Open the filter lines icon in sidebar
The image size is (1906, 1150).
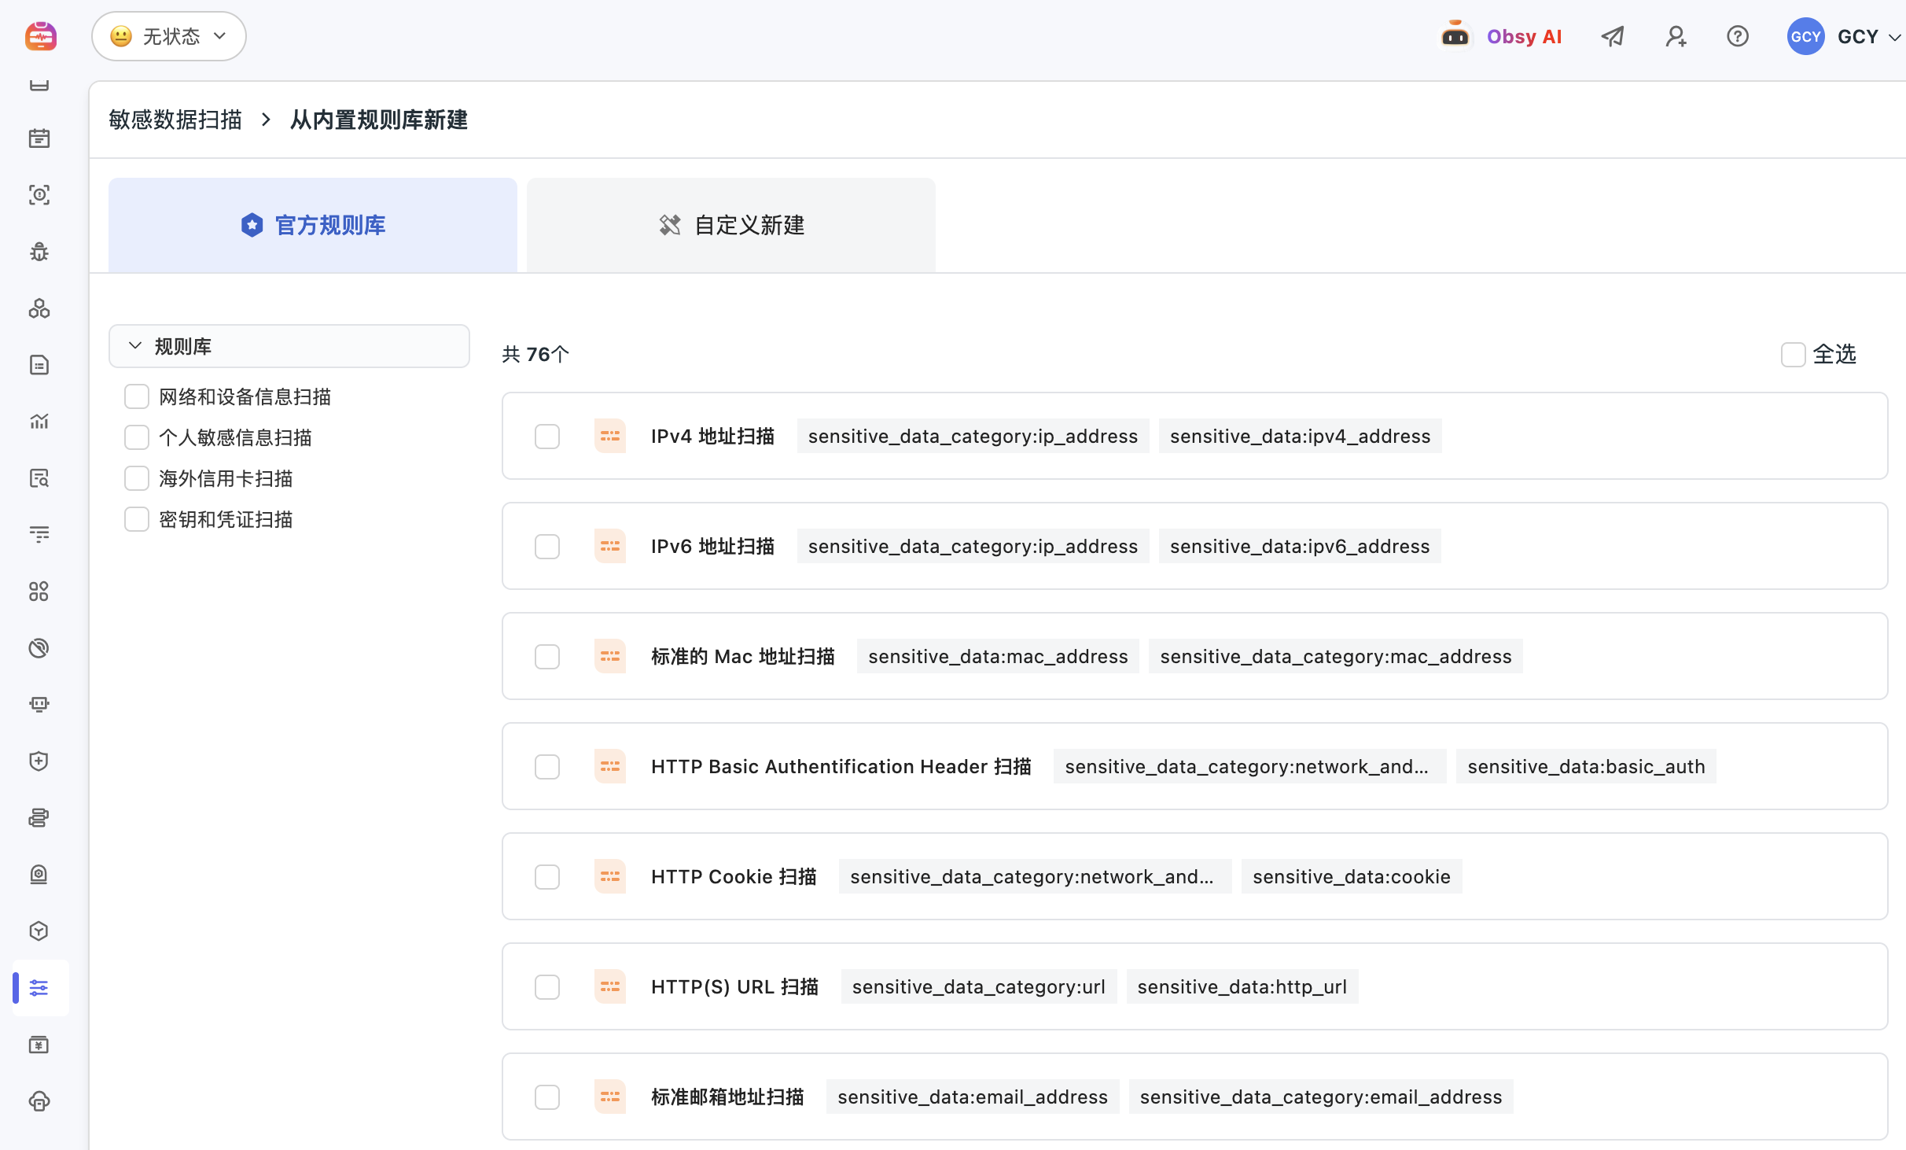39,535
